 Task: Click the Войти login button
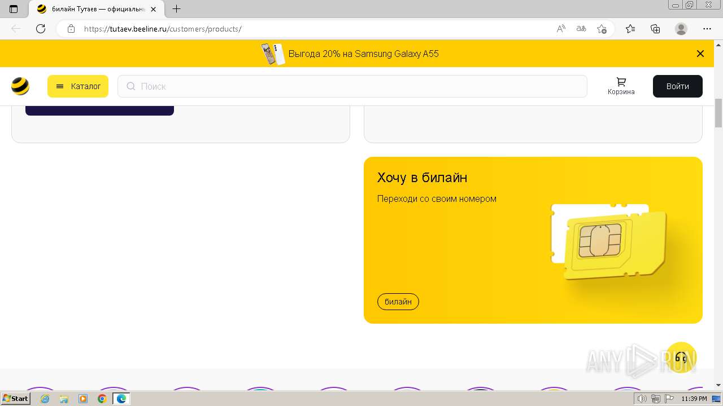[678, 86]
